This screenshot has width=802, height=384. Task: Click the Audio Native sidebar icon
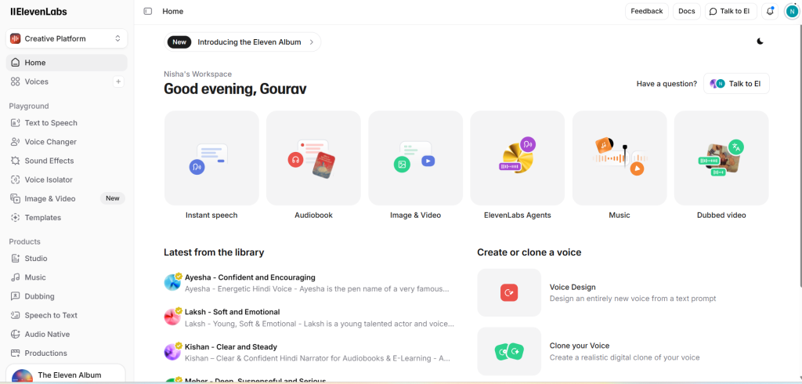pyautogui.click(x=16, y=335)
